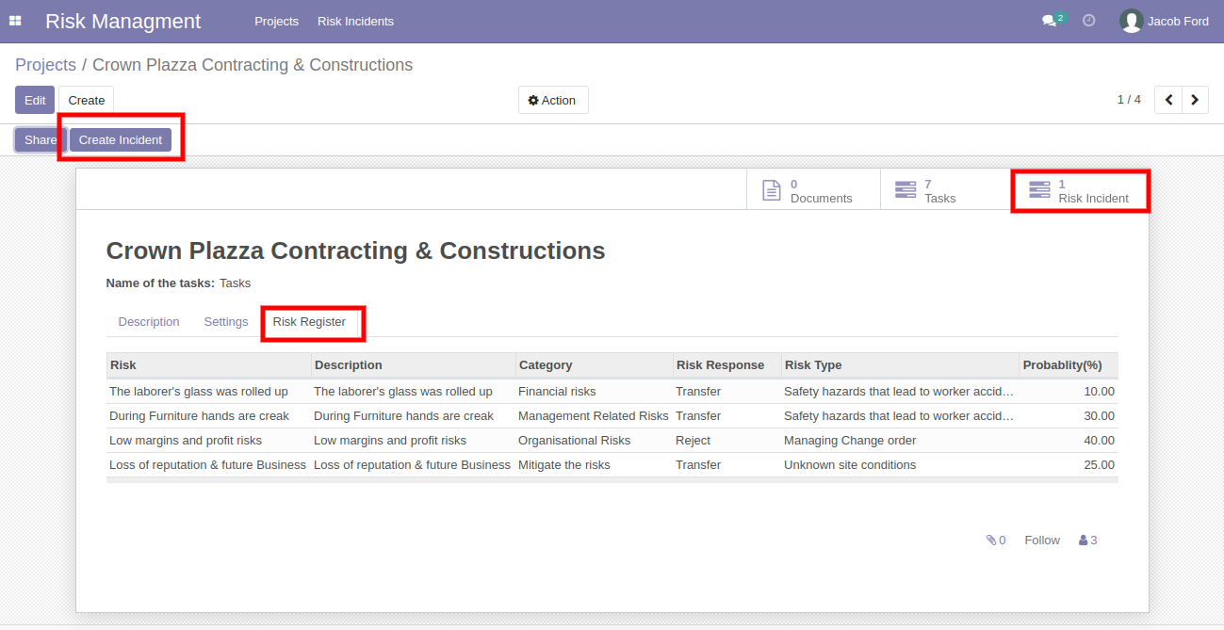Click Jacob Ford's user avatar
The width and height of the screenshot is (1224, 630).
tap(1131, 21)
